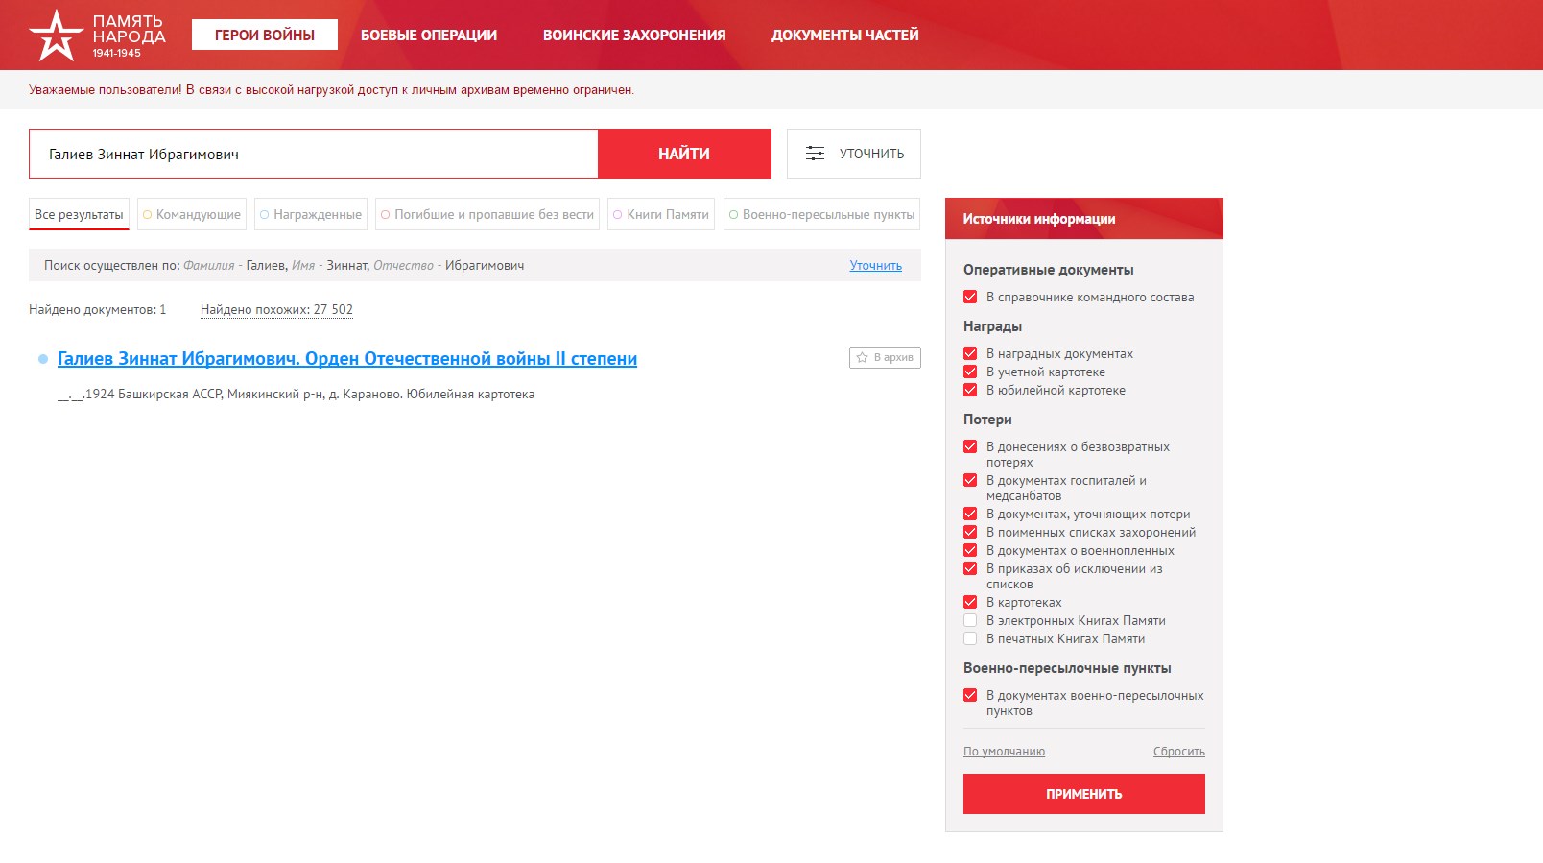This screenshot has width=1543, height=863.
Task: Click the Уточнить link in search summary bar
Action: (x=875, y=266)
